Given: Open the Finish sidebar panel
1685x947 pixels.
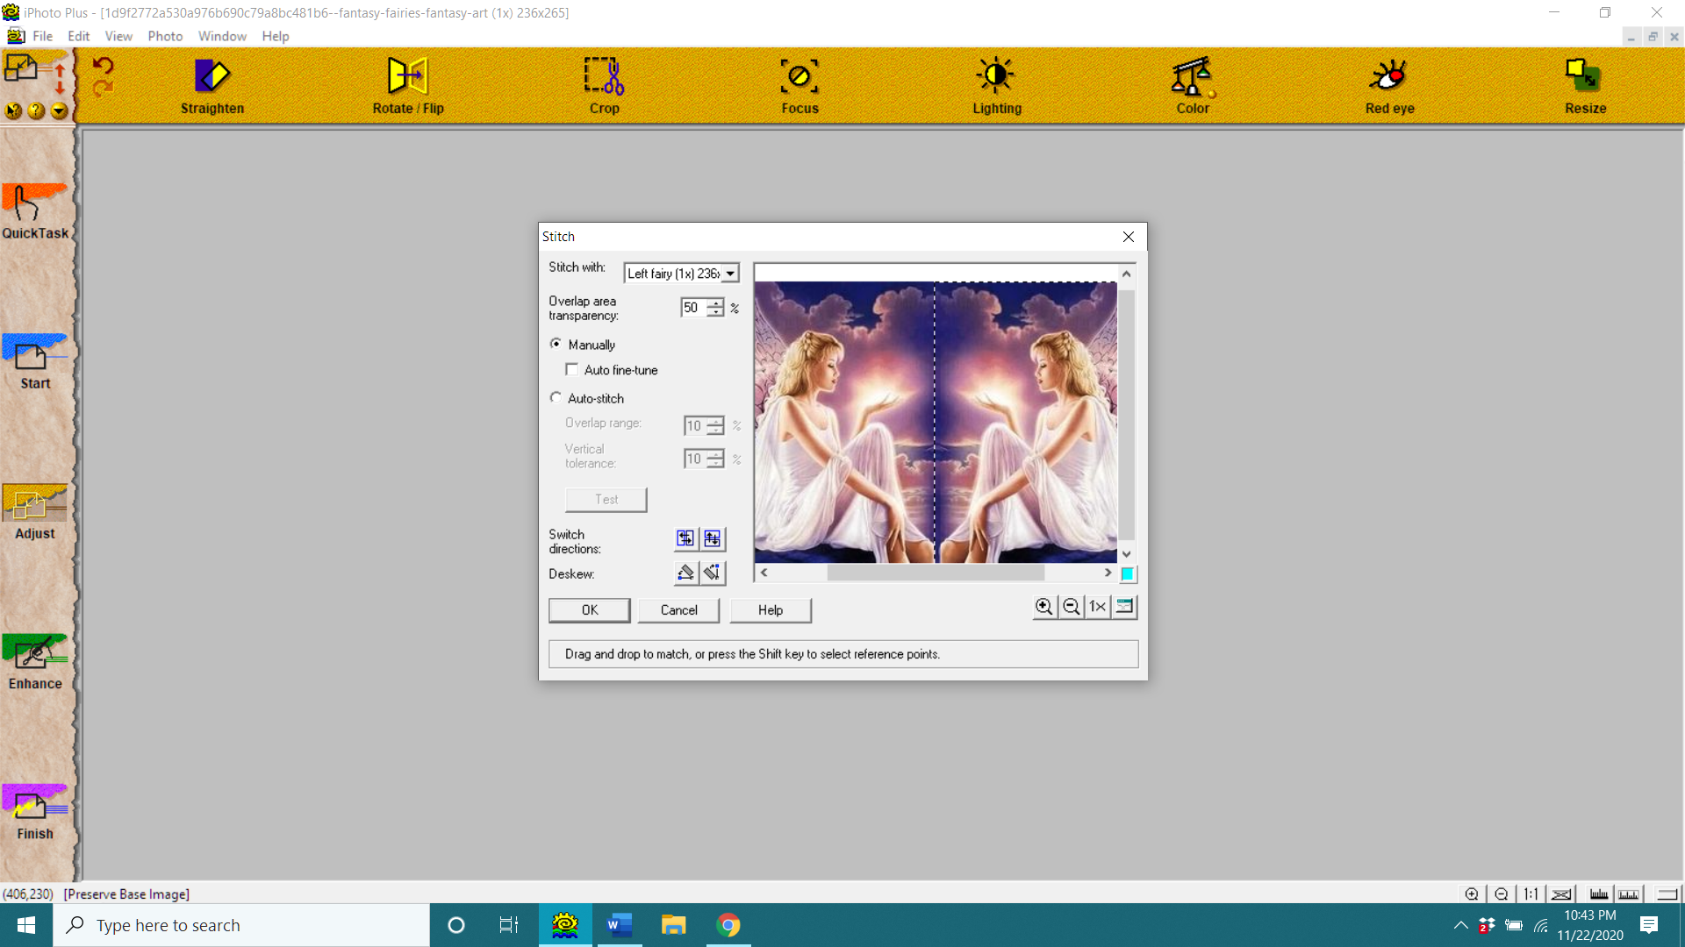Looking at the screenshot, I should [35, 811].
